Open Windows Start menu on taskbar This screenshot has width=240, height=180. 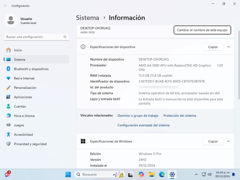click(x=68, y=174)
